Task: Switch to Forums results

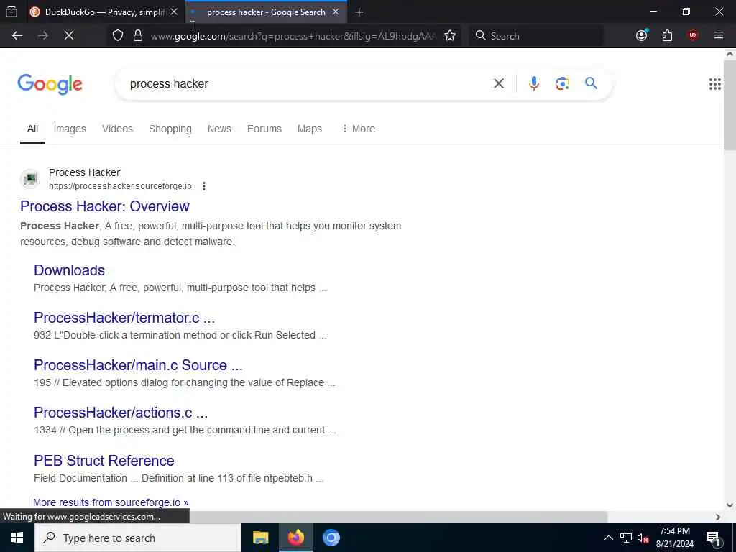Action: coord(264,129)
